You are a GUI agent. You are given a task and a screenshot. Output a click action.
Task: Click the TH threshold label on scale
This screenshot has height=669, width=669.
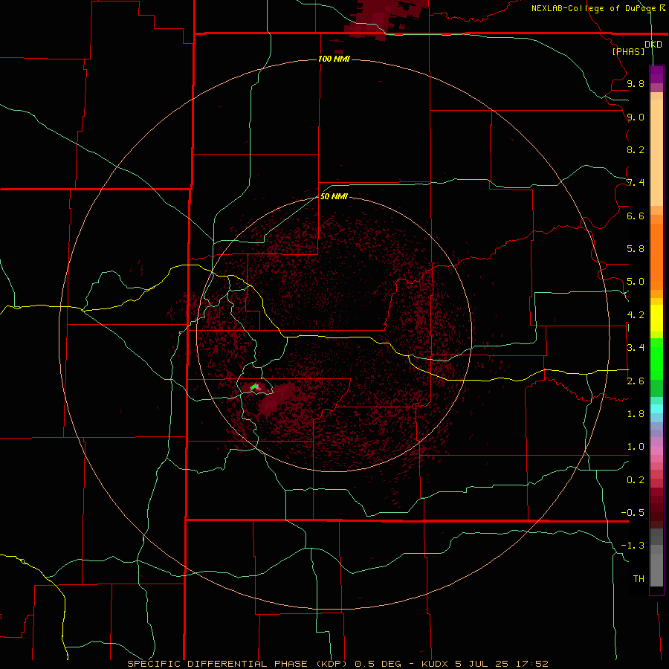click(639, 579)
